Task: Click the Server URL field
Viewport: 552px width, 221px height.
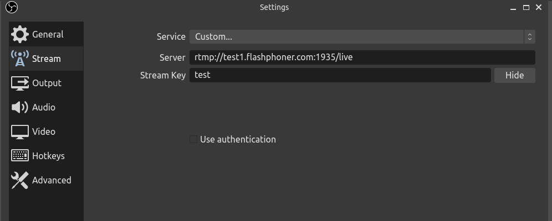Action: [362, 57]
